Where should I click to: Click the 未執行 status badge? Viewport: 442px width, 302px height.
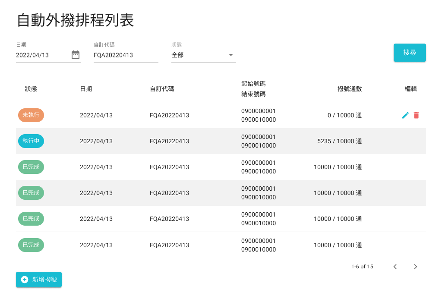point(31,115)
